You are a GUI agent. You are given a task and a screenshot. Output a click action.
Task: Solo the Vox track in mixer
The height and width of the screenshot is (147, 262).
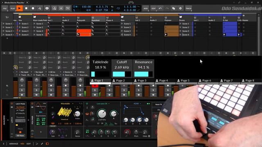tap(22, 90)
